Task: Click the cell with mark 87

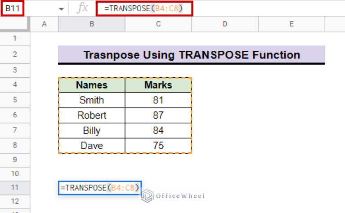Action: 158,115
